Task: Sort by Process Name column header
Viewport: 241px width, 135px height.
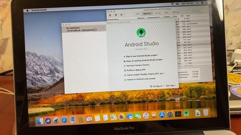Action: 113,19
